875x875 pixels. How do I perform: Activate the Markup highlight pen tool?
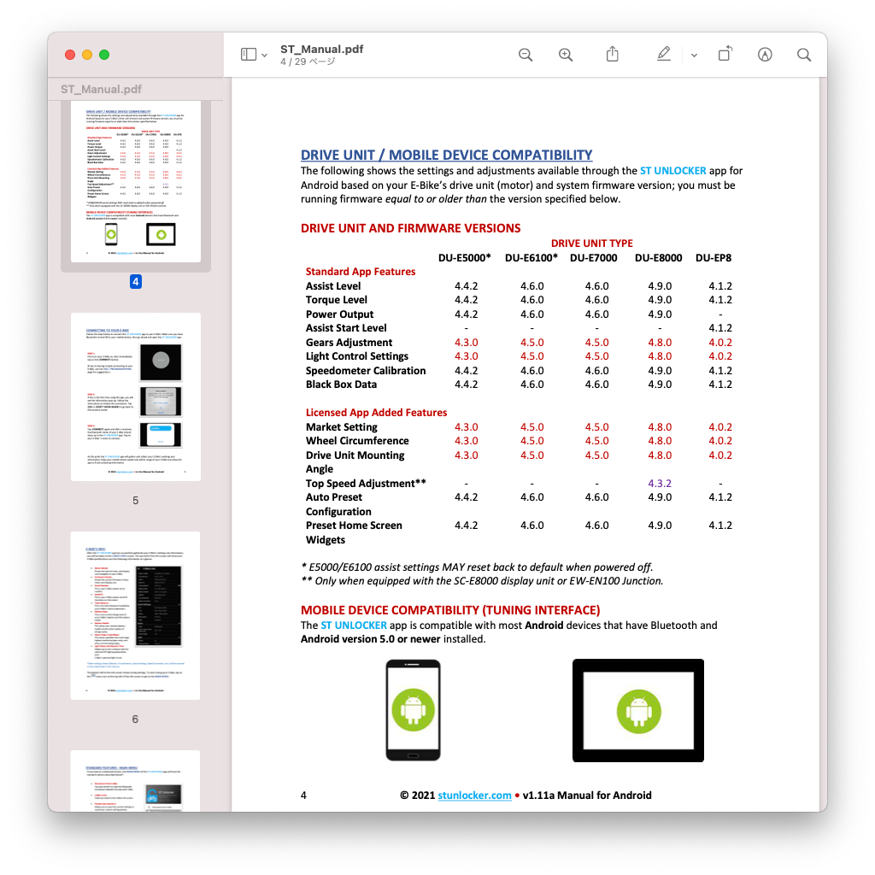[x=664, y=55]
